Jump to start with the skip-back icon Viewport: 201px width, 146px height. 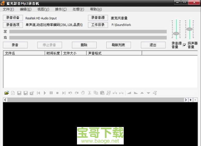coord(38,93)
